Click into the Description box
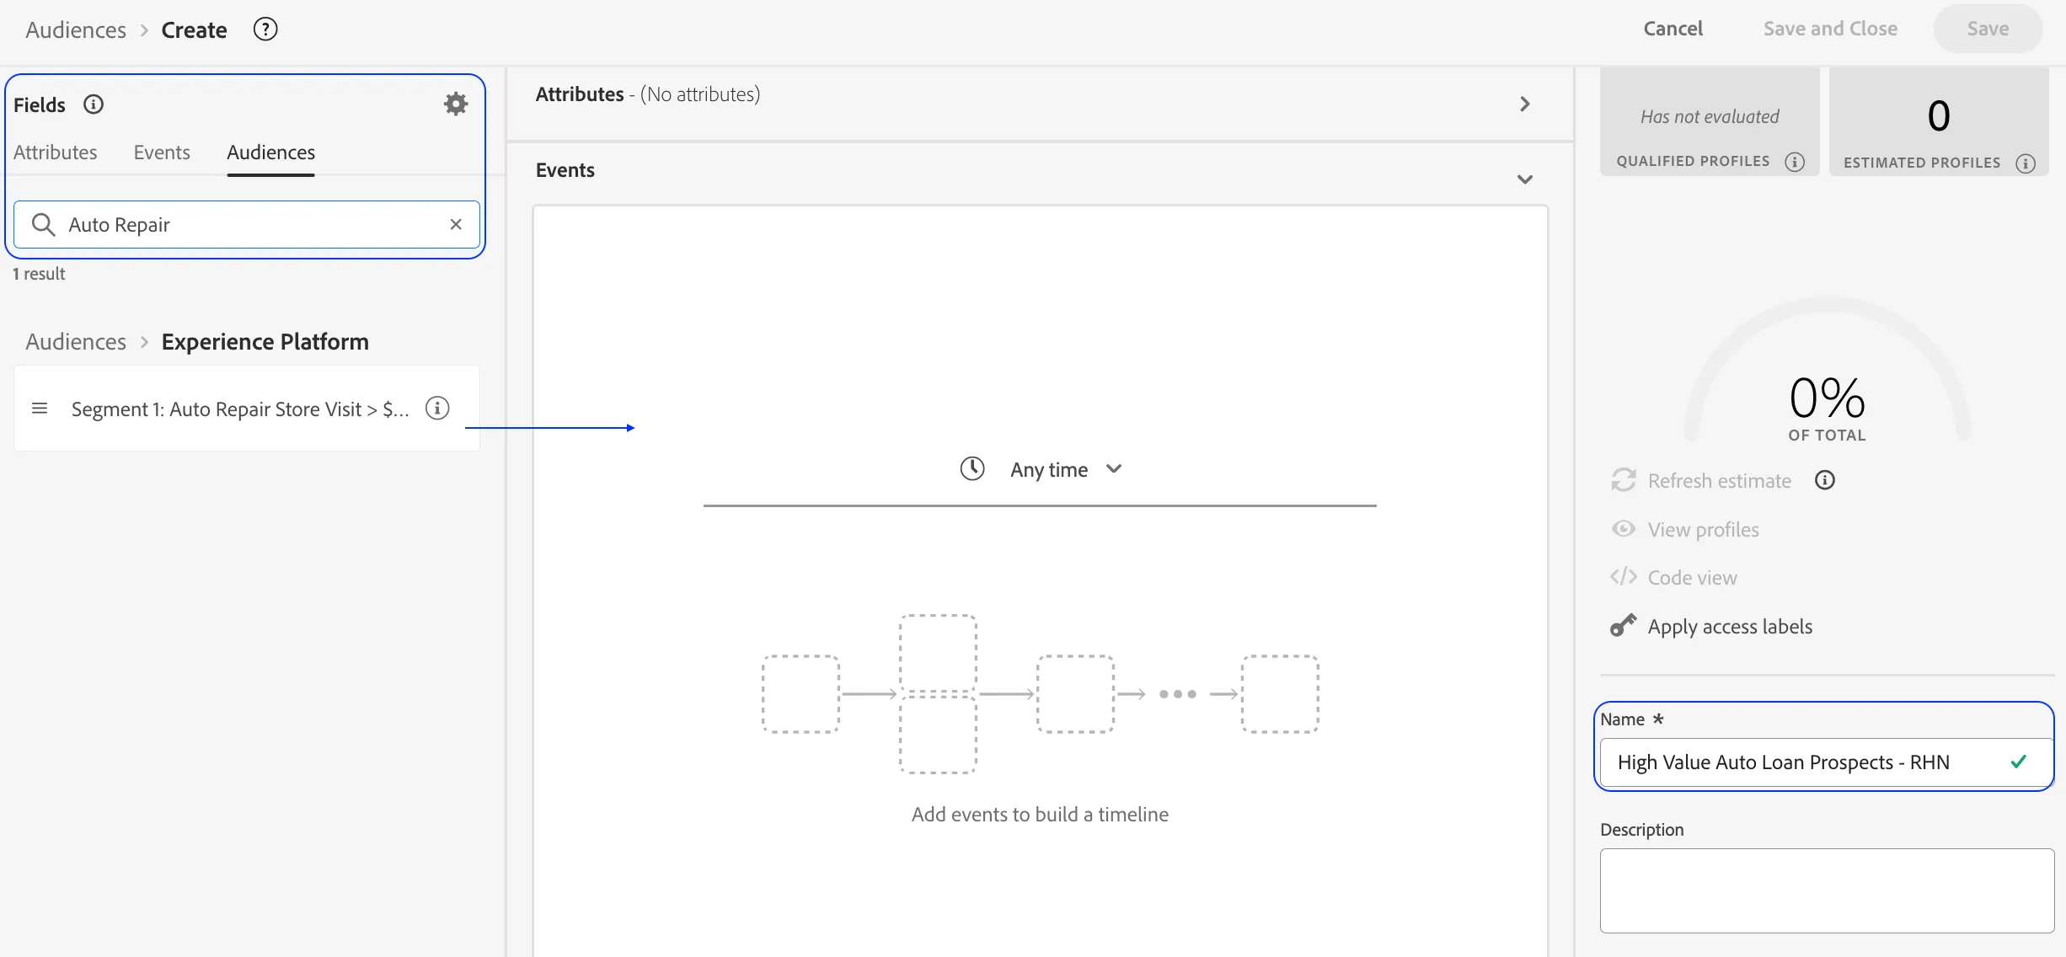Image resolution: width=2066 pixels, height=957 pixels. (x=1826, y=890)
